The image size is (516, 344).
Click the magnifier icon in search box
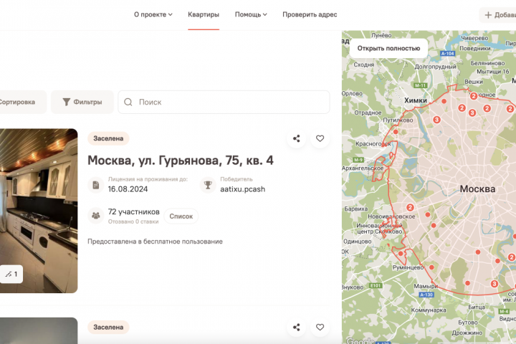[128, 102]
